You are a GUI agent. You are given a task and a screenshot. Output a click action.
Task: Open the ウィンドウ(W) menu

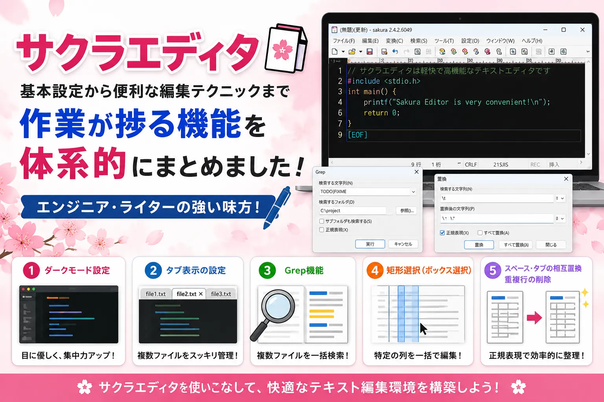pyautogui.click(x=500, y=41)
